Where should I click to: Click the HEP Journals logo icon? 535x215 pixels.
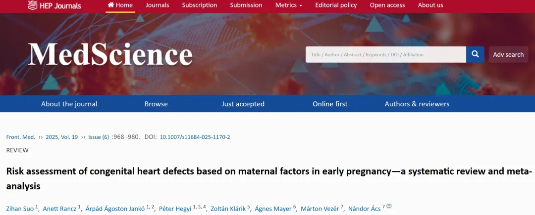(x=32, y=5)
